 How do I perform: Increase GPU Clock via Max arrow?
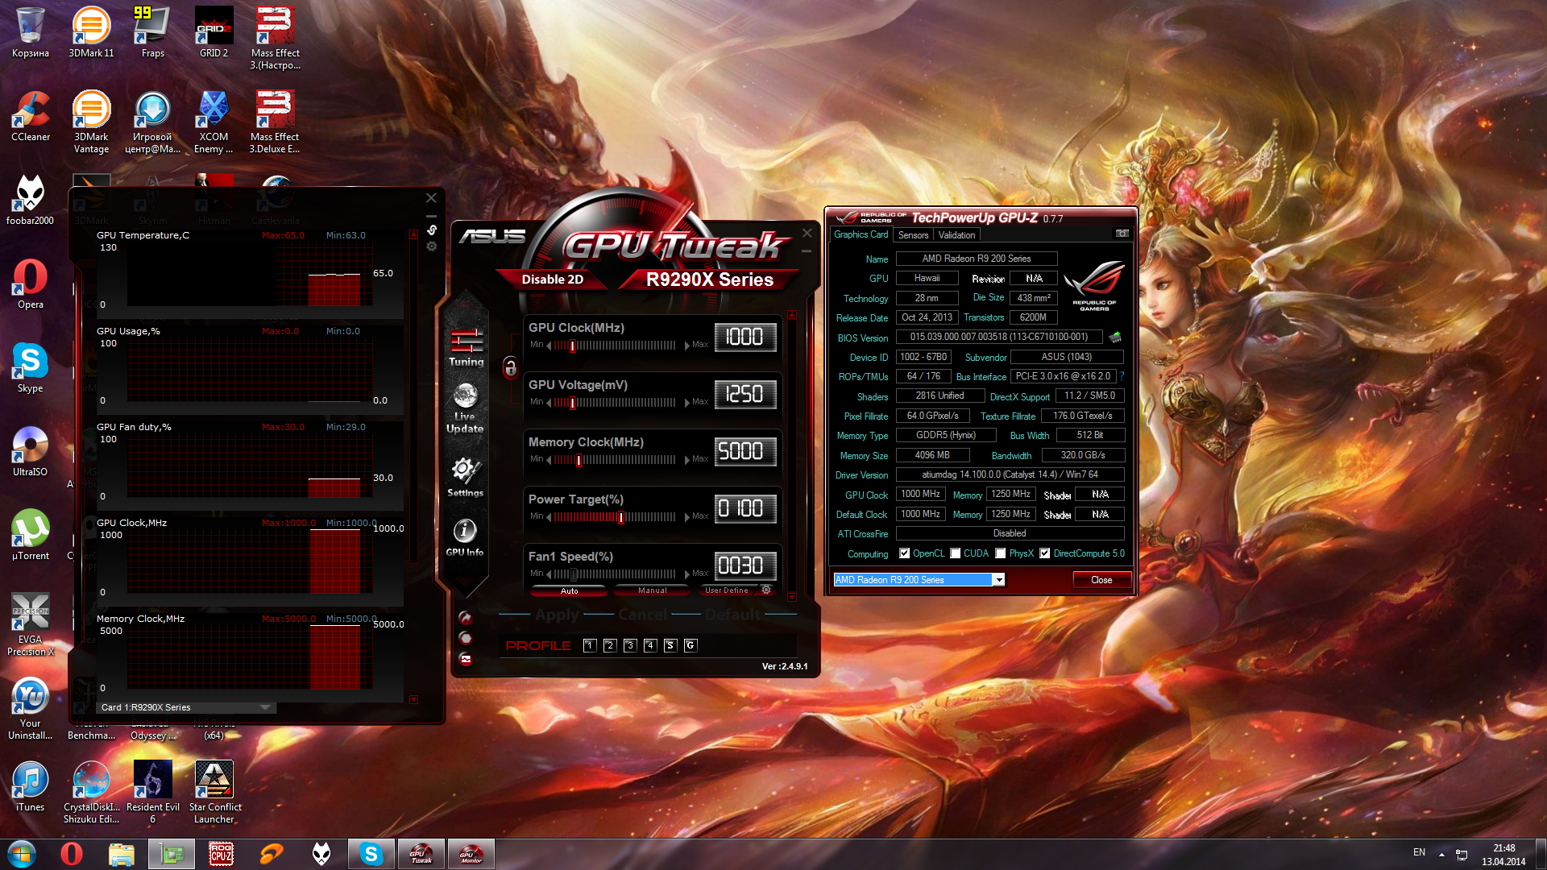pyautogui.click(x=687, y=346)
